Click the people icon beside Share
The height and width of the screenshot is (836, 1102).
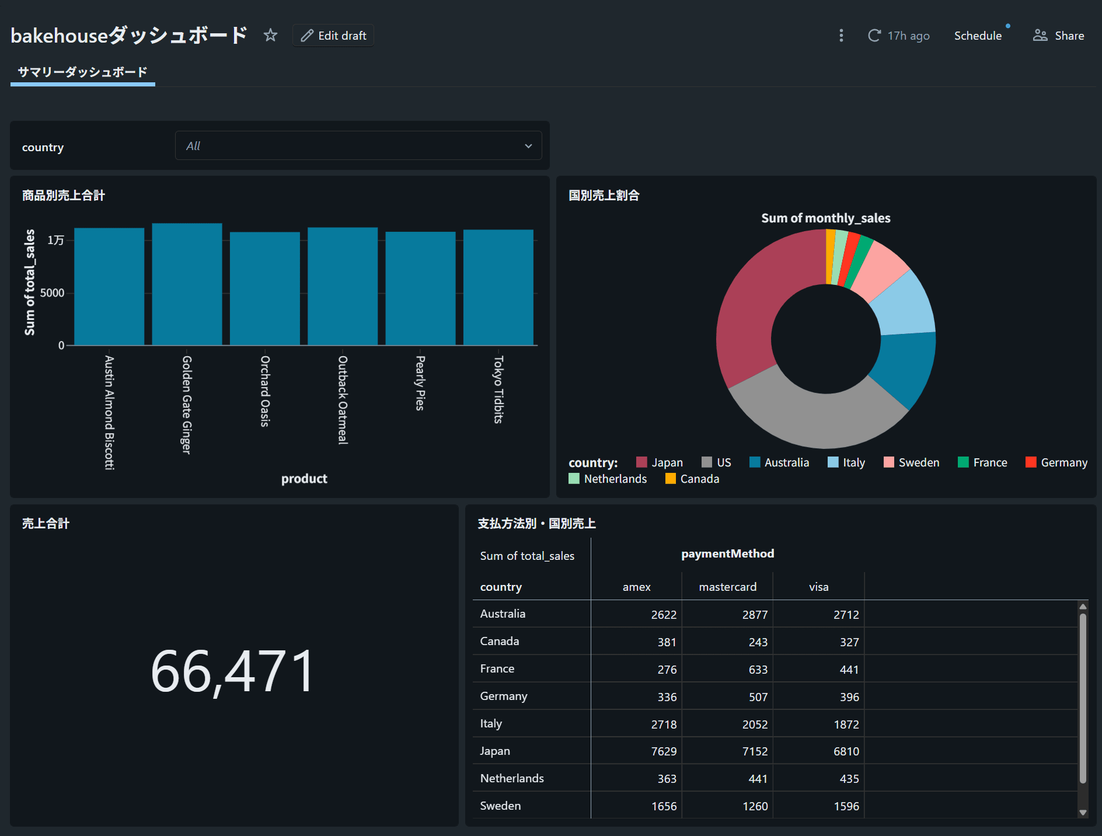coord(1040,36)
